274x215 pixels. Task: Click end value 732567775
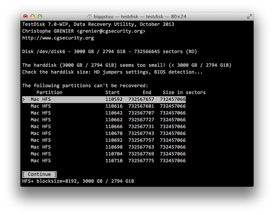coord(141,161)
